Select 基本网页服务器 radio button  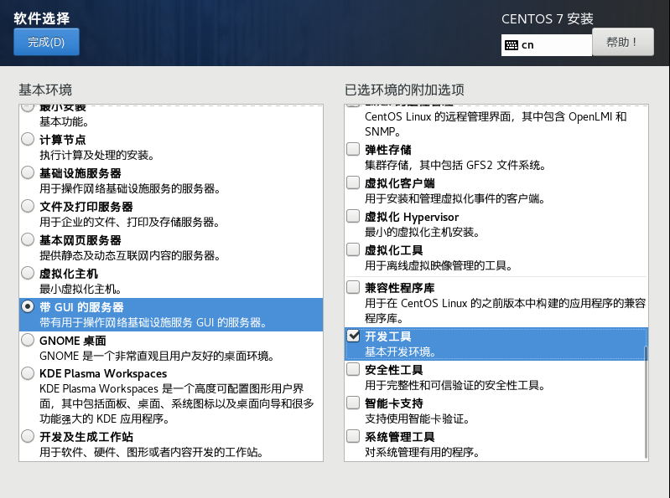[x=28, y=239]
